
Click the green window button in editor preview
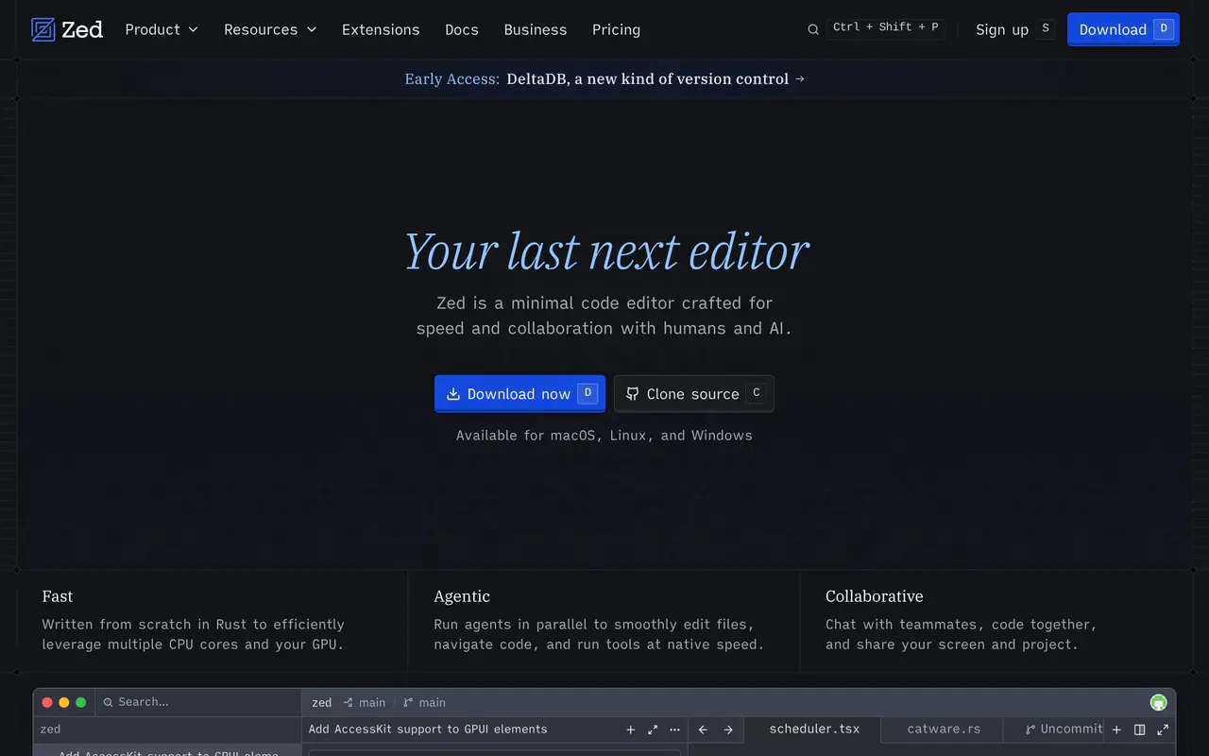click(81, 702)
